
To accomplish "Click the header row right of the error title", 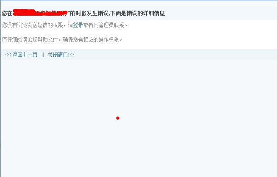I will point(221,13).
